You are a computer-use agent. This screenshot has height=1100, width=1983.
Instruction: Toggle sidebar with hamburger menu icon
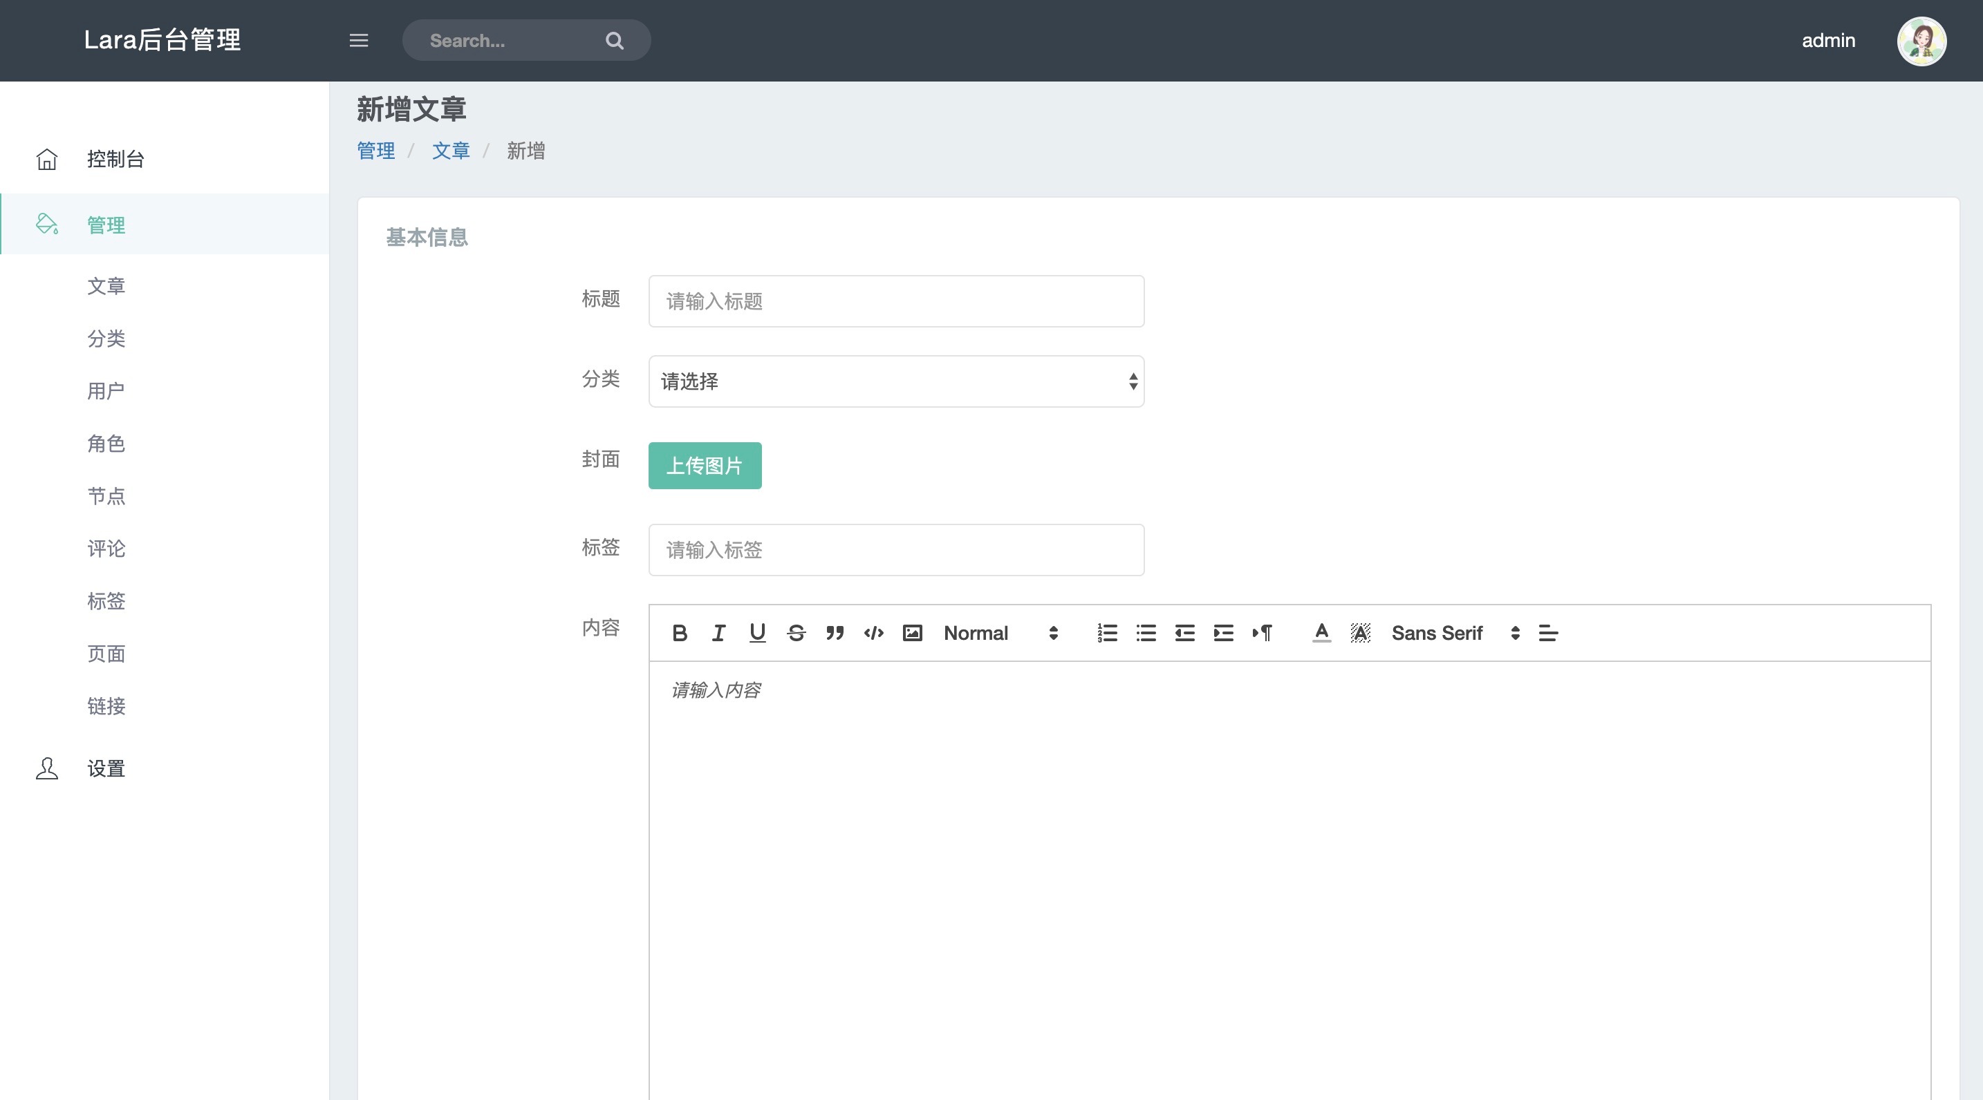tap(359, 41)
